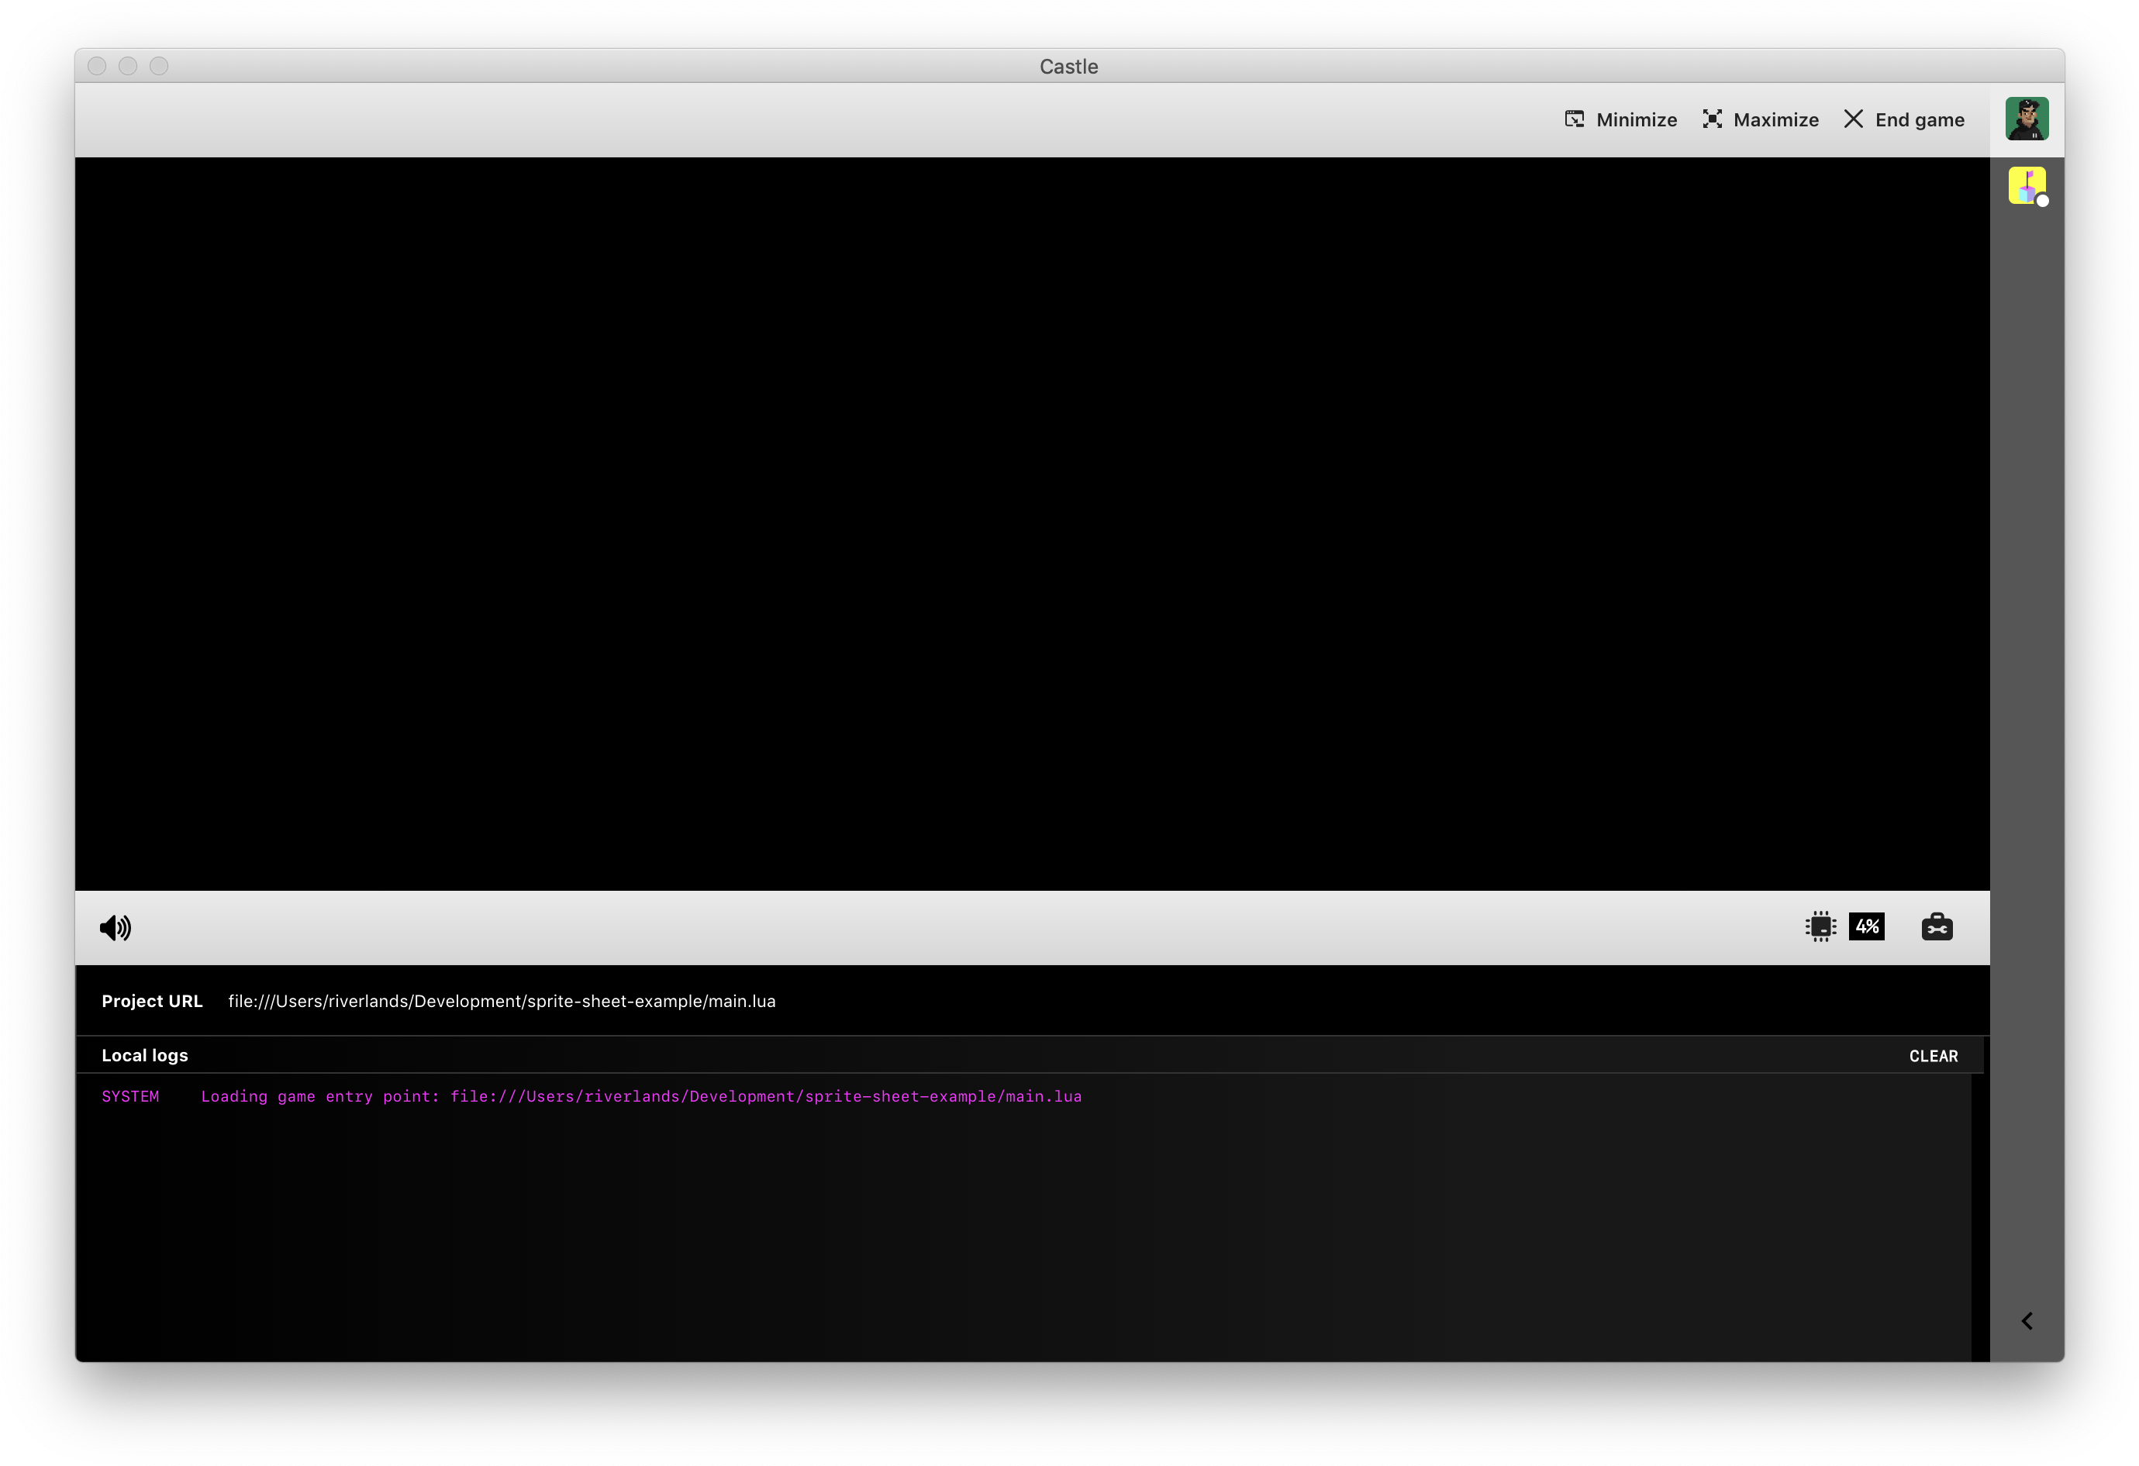Click the Project URL label

[x=152, y=1002]
